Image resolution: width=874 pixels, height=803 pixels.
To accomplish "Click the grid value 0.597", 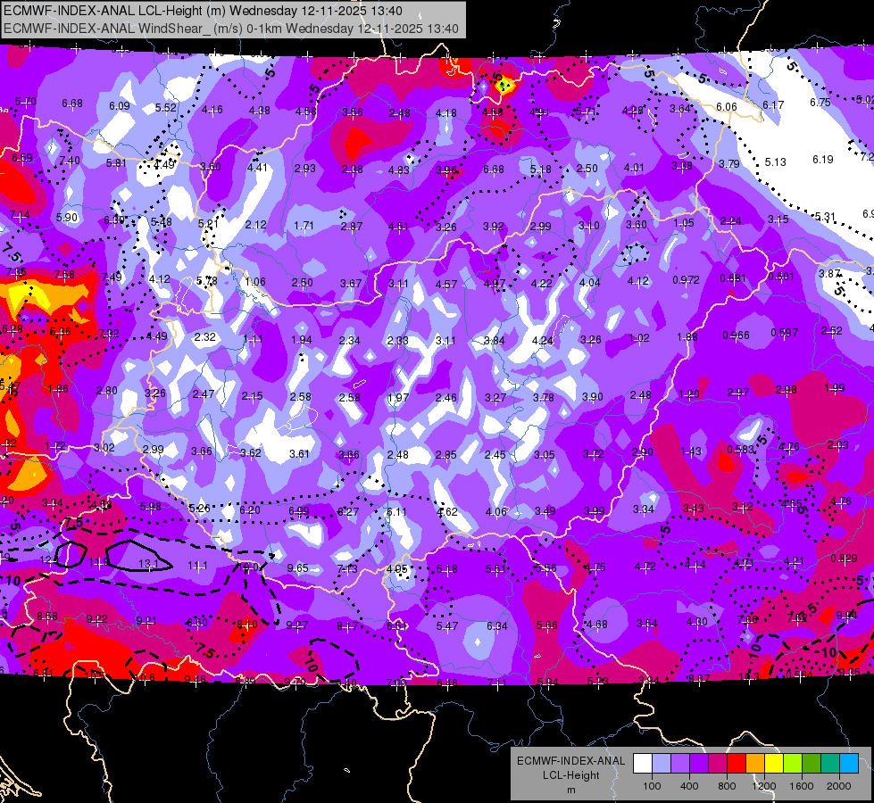I will tap(784, 333).
